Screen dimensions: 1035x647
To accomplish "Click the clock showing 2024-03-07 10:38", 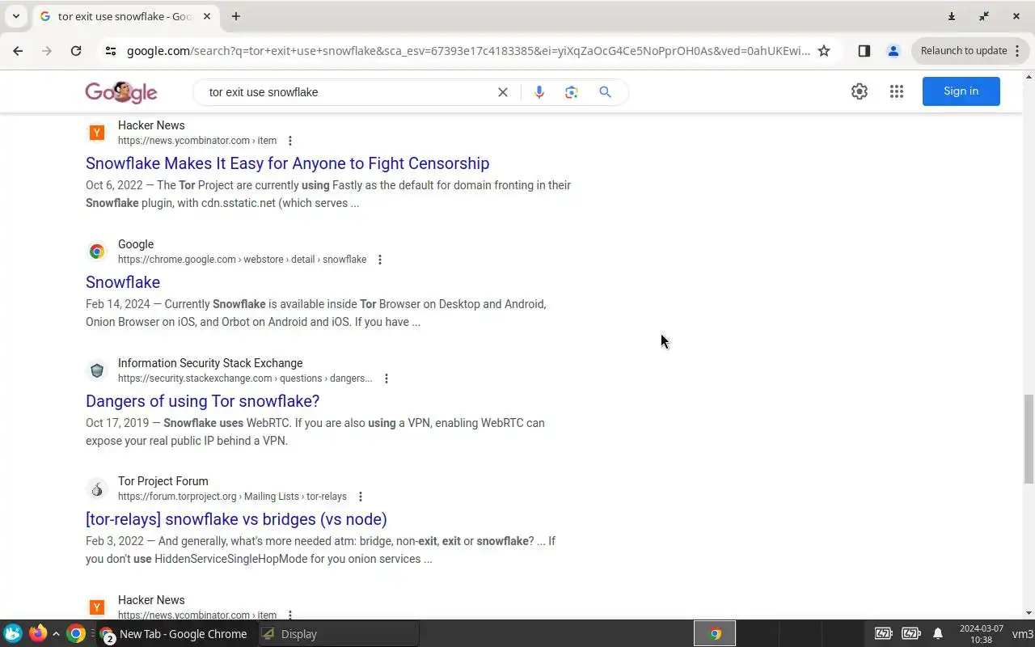I will click(x=981, y=634).
